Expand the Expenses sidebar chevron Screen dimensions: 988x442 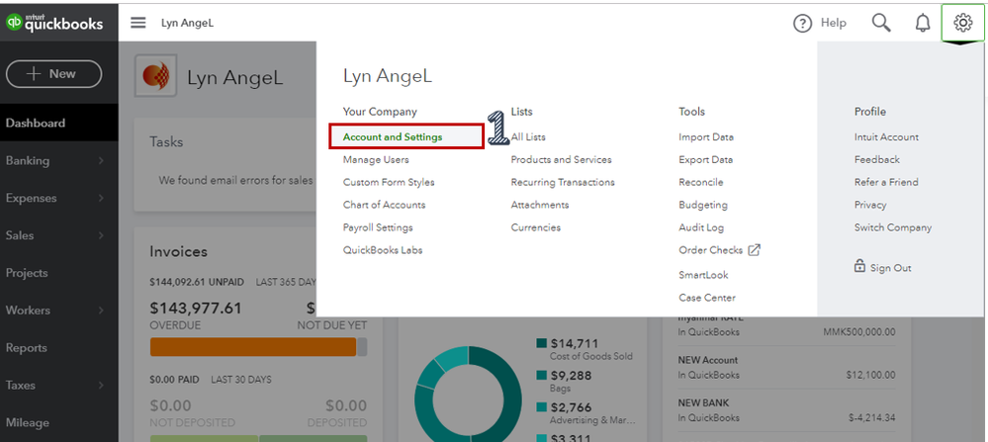[x=101, y=199]
